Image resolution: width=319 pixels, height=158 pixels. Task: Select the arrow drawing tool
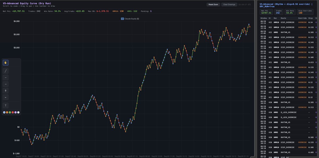(6, 84)
